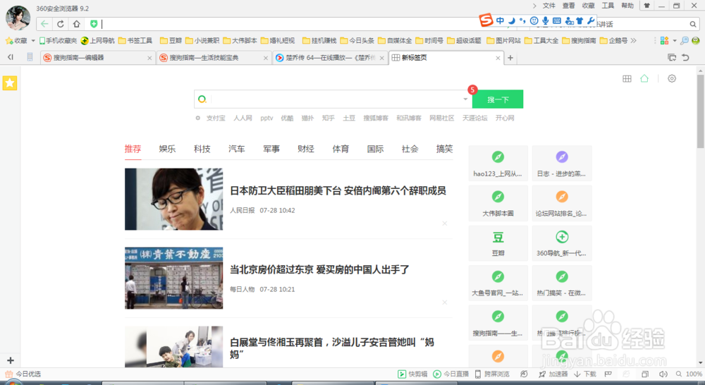This screenshot has width=705, height=385.
Task: Go to home page via house icon
Action: pos(76,24)
